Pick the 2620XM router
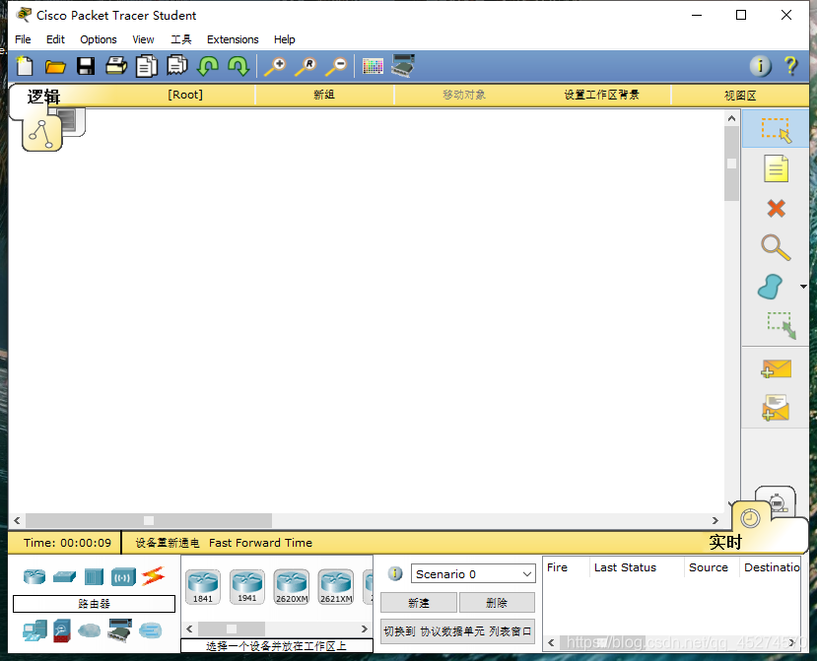 (x=292, y=586)
